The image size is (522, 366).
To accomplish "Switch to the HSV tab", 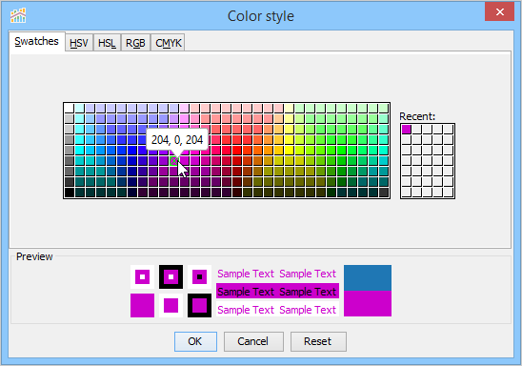I will (x=79, y=43).
